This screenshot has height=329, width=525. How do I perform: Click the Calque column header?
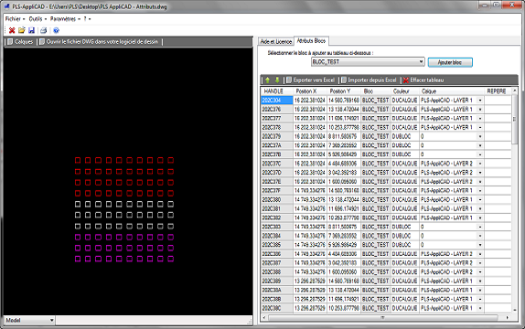click(x=451, y=91)
